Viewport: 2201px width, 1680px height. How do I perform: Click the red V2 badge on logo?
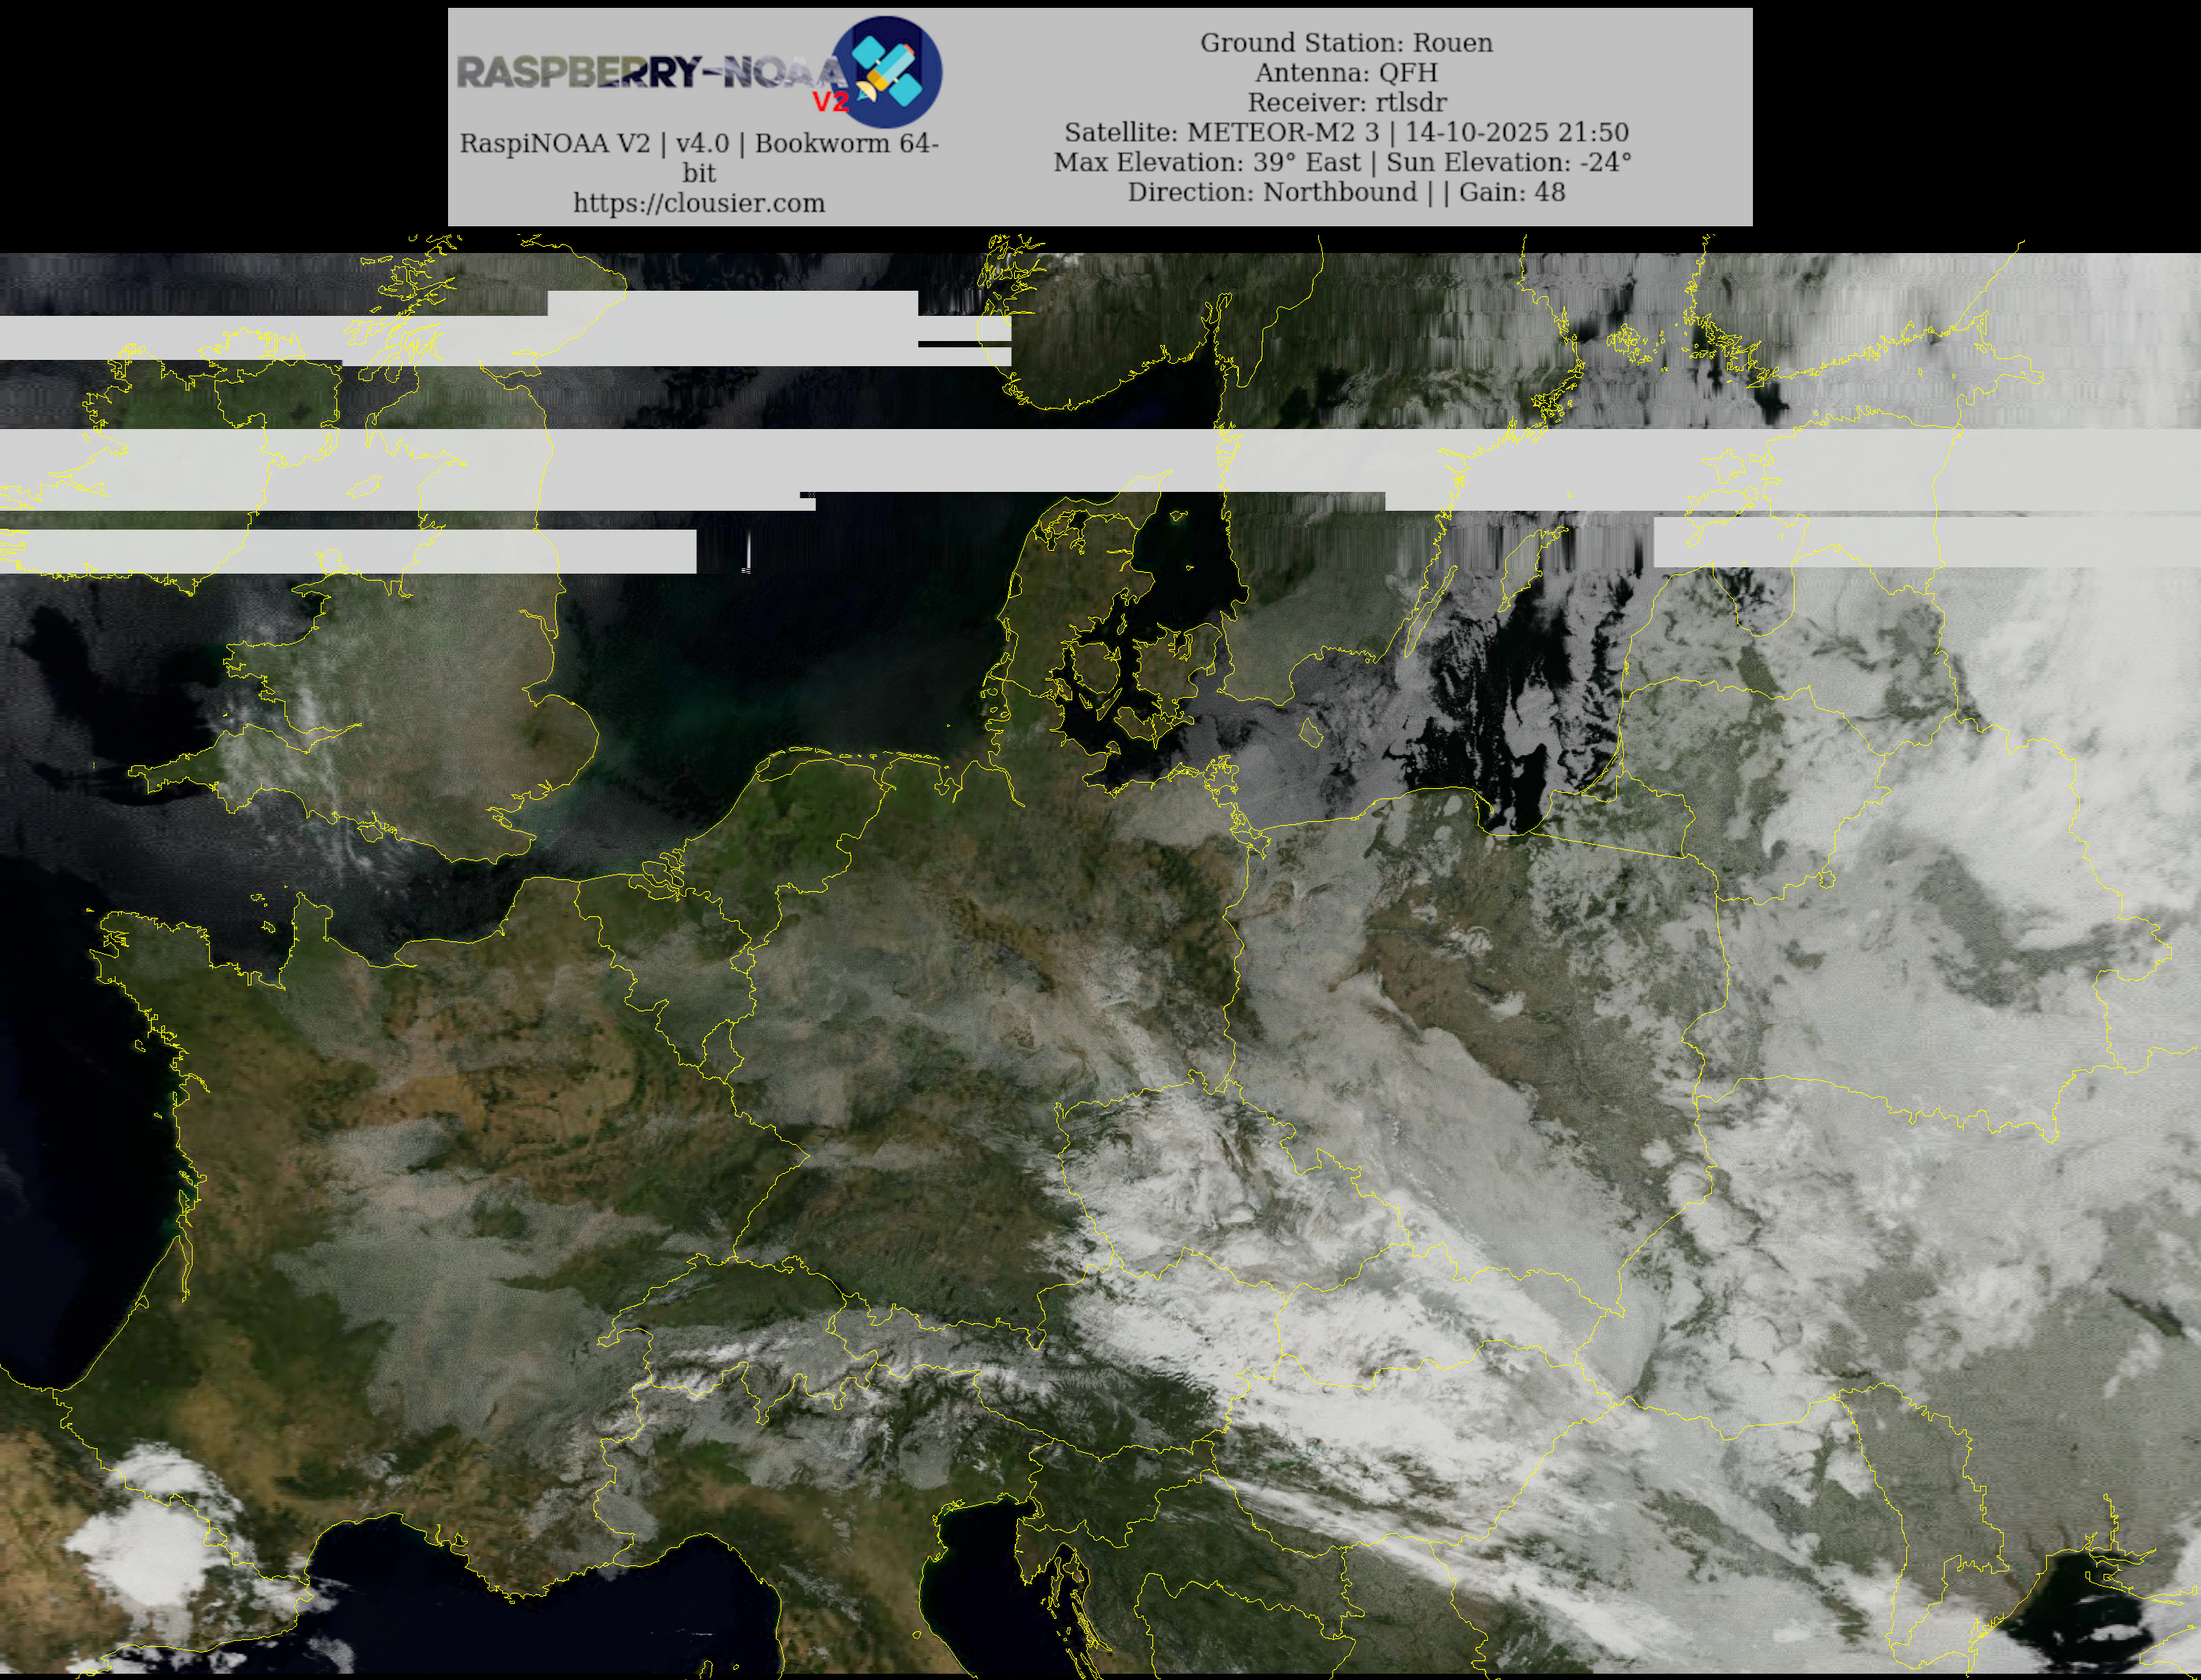point(829,101)
